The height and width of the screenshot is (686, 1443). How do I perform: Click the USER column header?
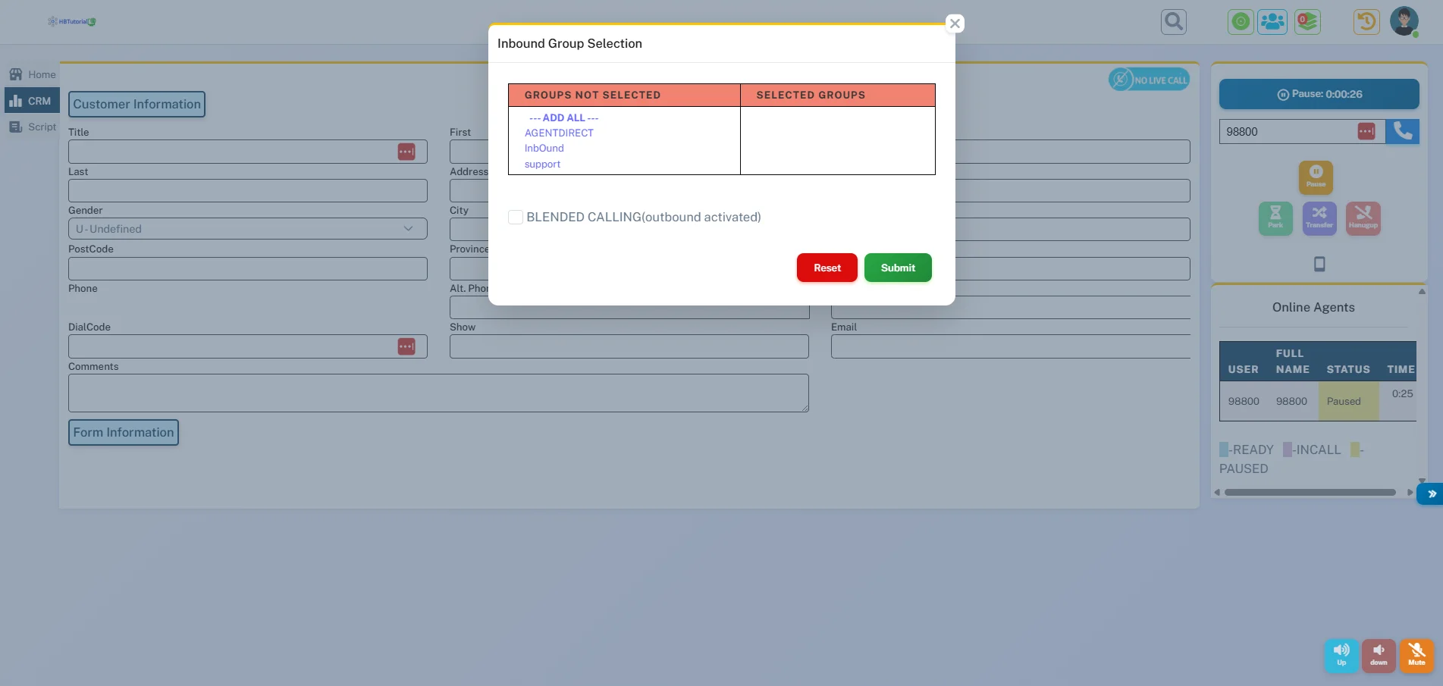(1243, 369)
